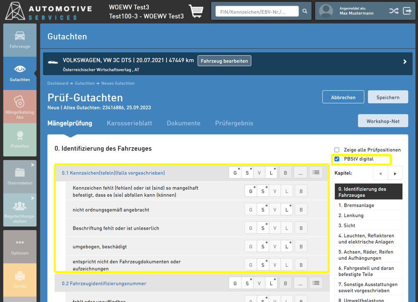Expand the vehicle details banner arrow

(x=405, y=62)
